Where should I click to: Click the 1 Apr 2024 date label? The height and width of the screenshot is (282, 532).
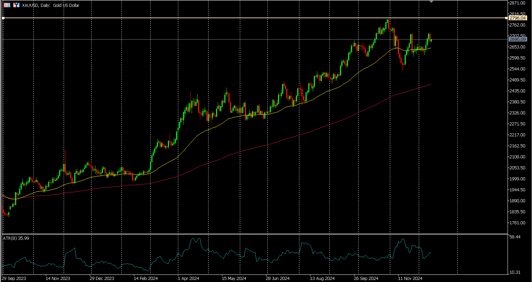point(188,279)
